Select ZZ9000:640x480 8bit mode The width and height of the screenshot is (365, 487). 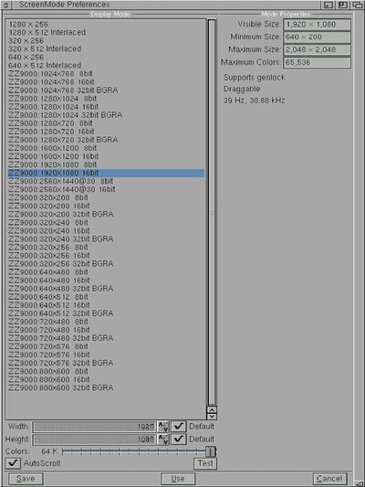point(106,272)
